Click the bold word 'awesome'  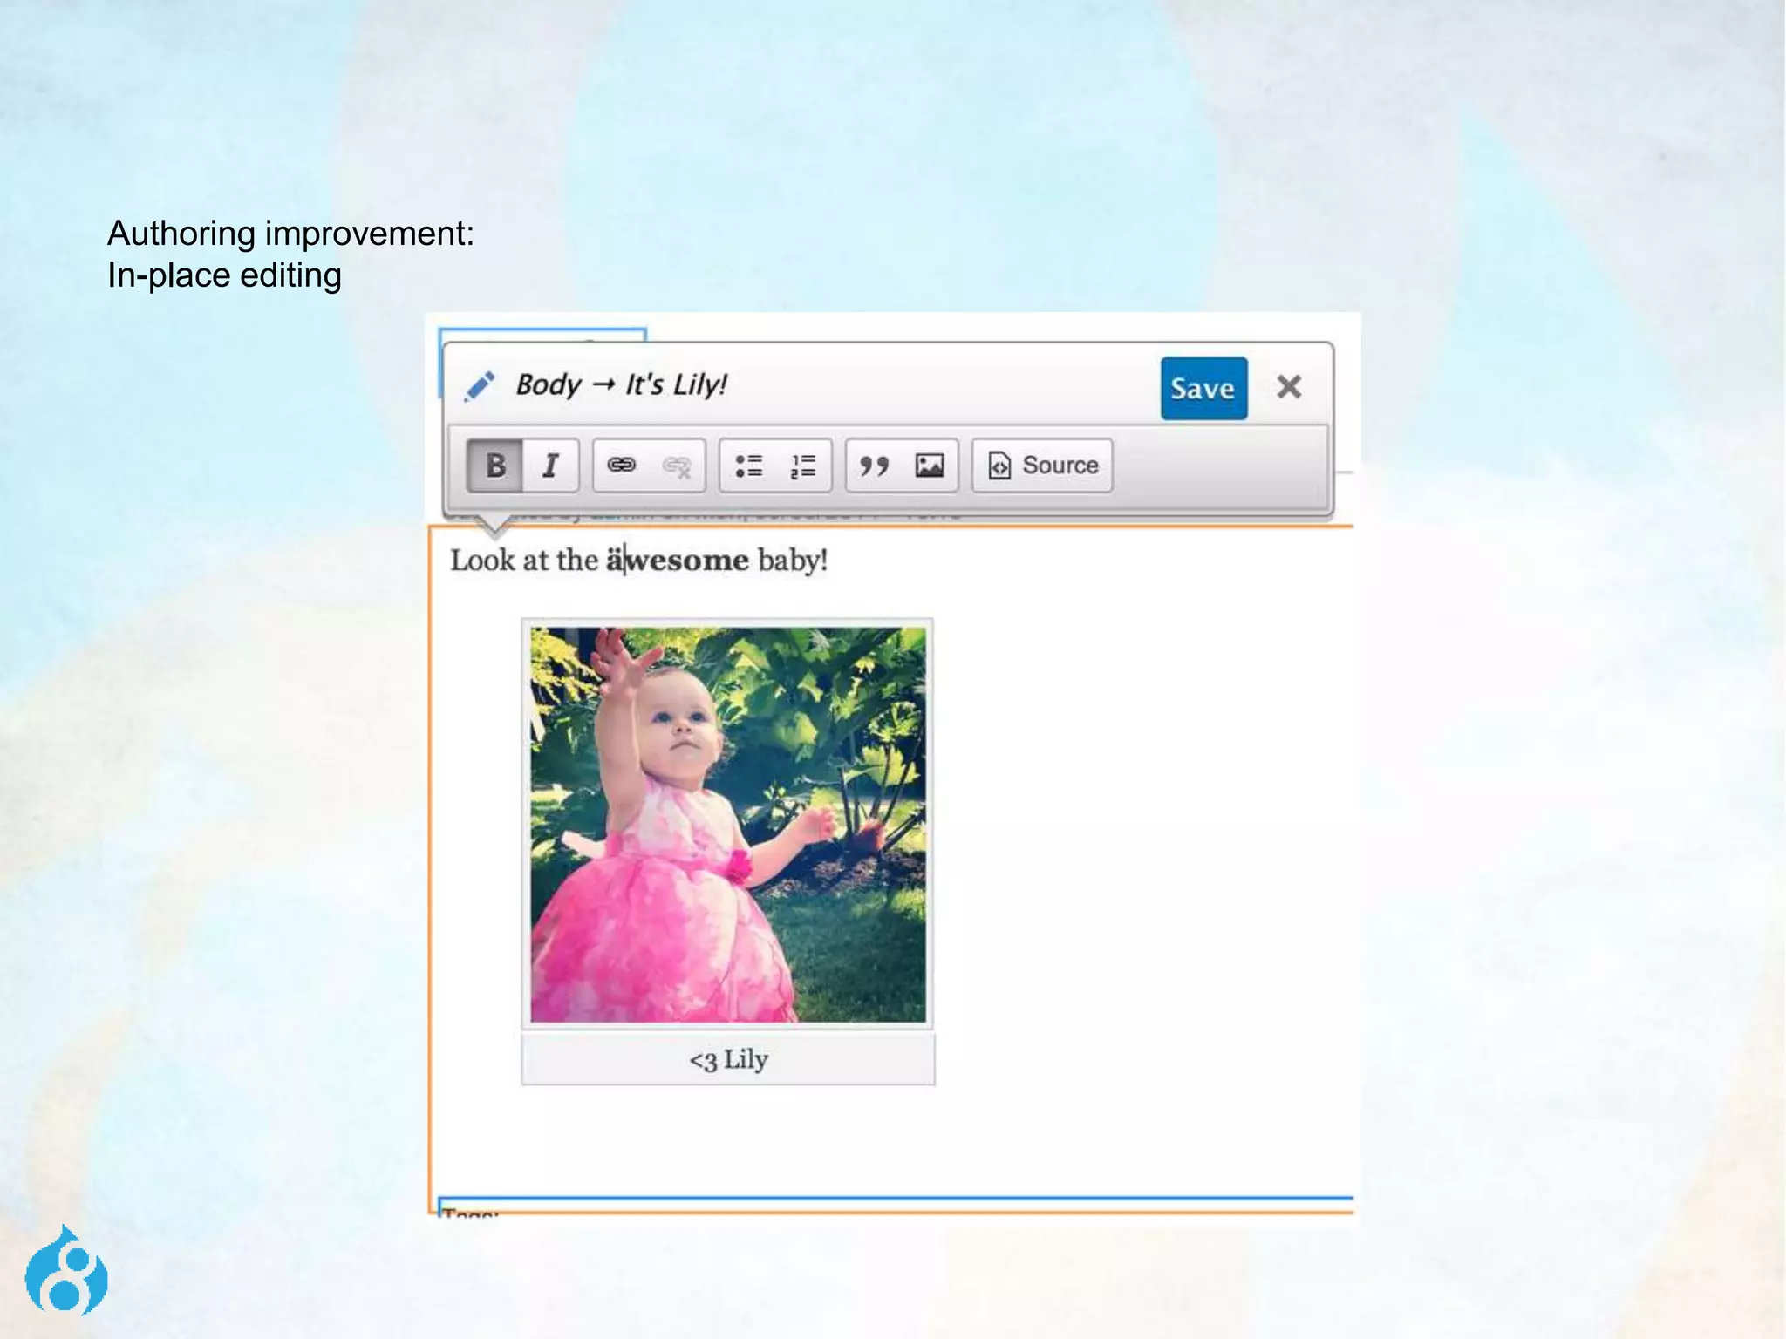tap(678, 560)
